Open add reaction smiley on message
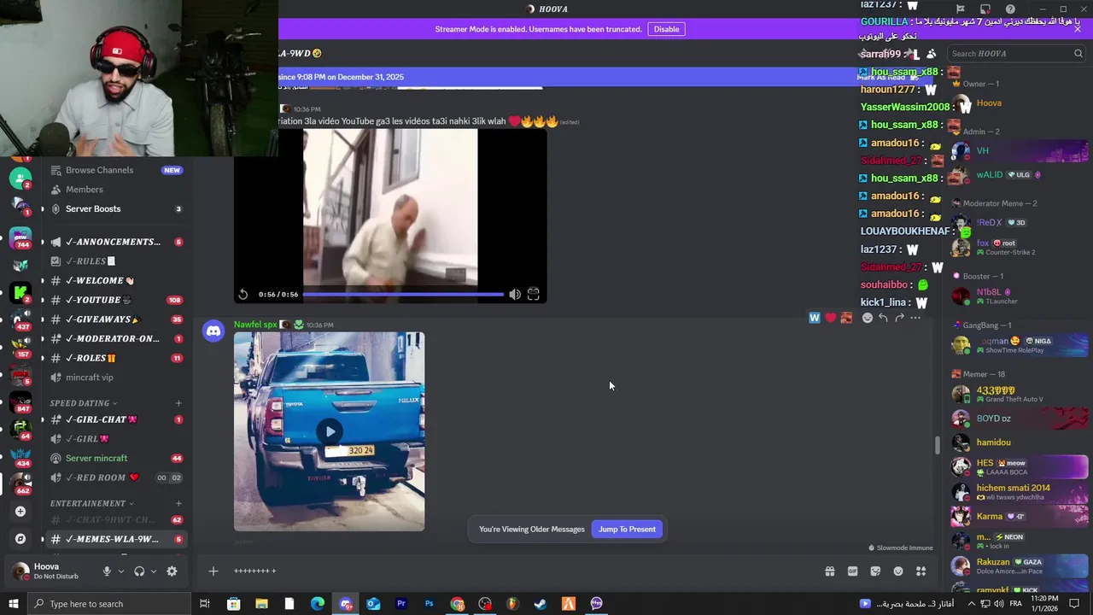The image size is (1093, 615). pos(867,318)
